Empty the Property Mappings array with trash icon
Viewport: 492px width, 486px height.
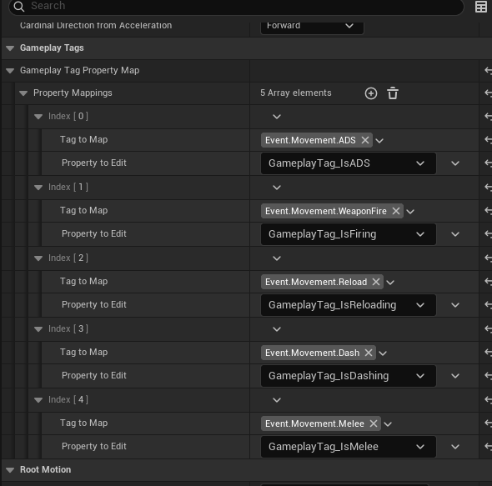(393, 93)
